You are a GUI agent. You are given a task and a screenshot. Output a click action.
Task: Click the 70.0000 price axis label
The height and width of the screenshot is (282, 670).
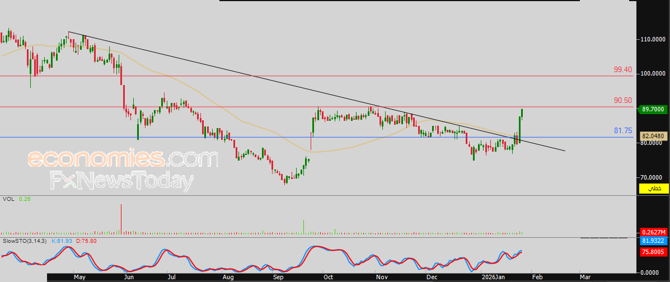(x=652, y=177)
